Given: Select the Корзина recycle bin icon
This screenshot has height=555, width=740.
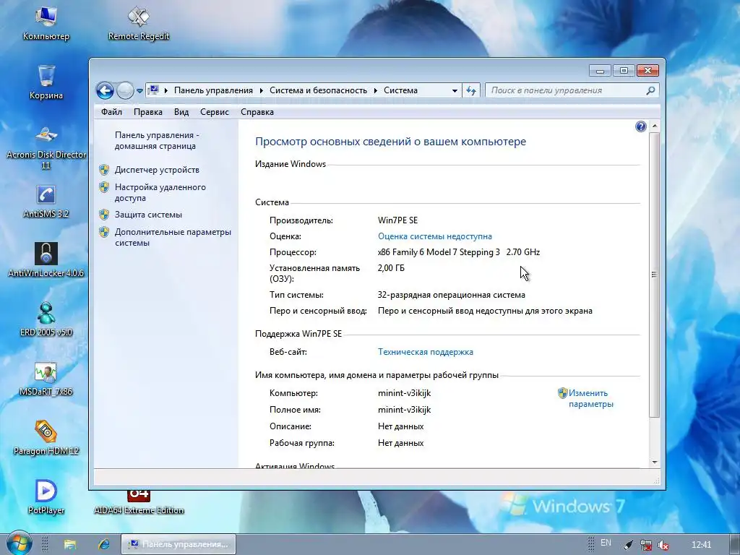Looking at the screenshot, I should pyautogui.click(x=46, y=82).
